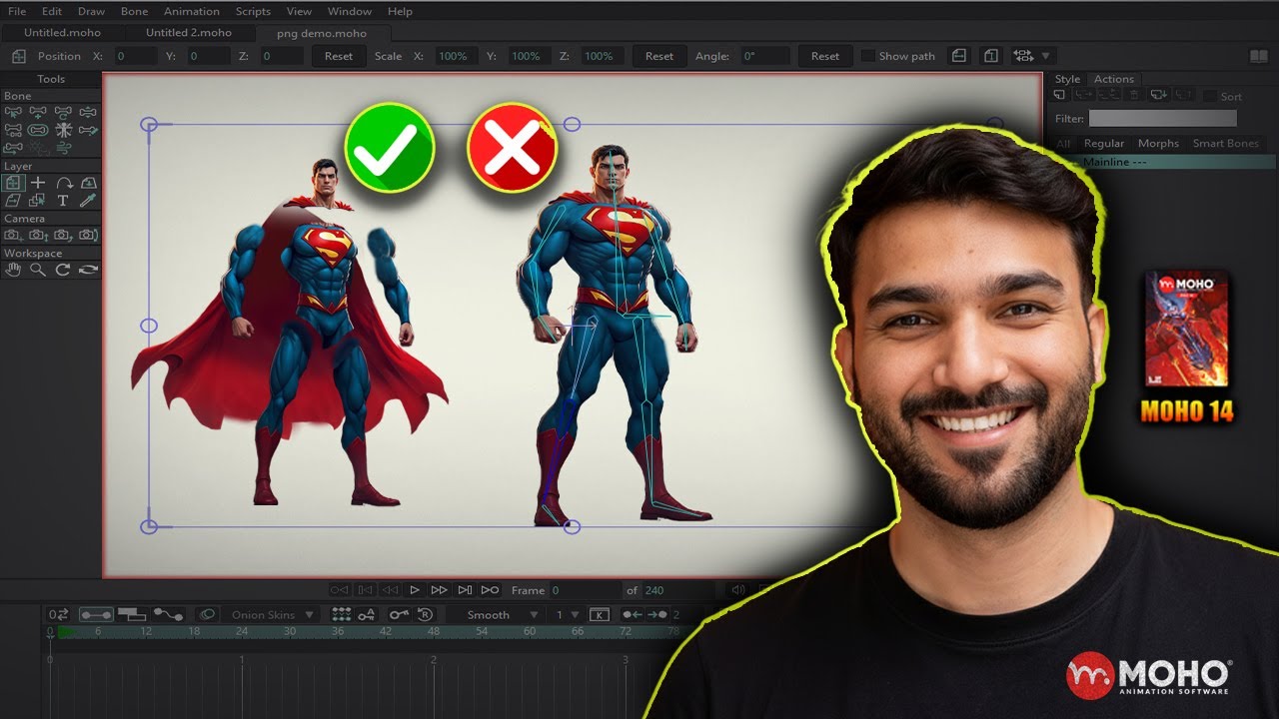The image size is (1279, 719).
Task: Select the Orbit Workspace tool
Action: coord(88,270)
